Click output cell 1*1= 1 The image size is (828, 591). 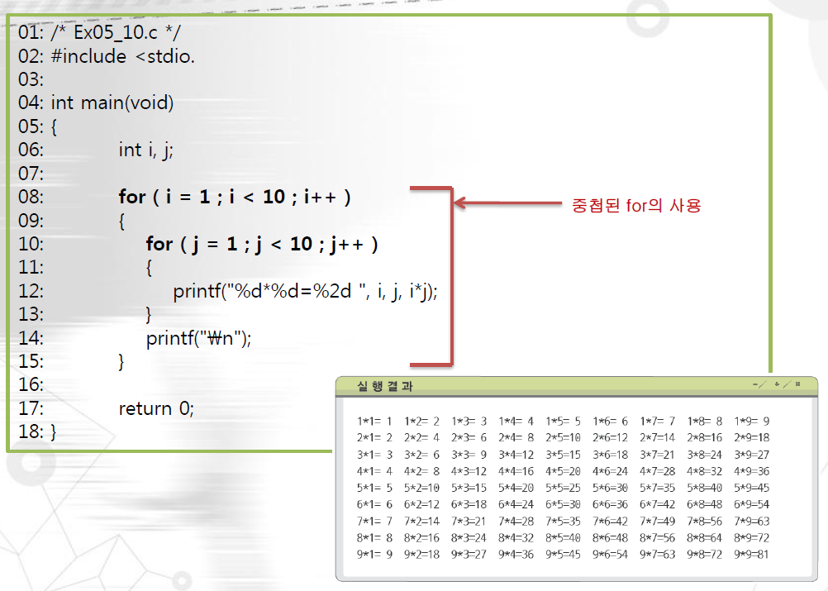[374, 422]
